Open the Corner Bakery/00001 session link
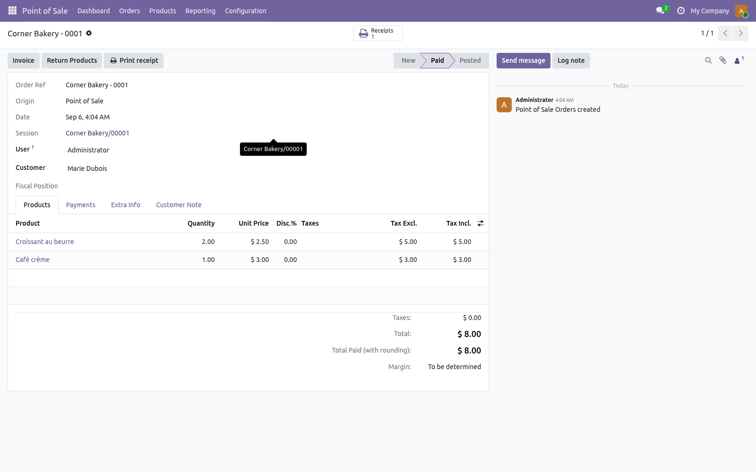This screenshot has width=756, height=472. coord(97,133)
